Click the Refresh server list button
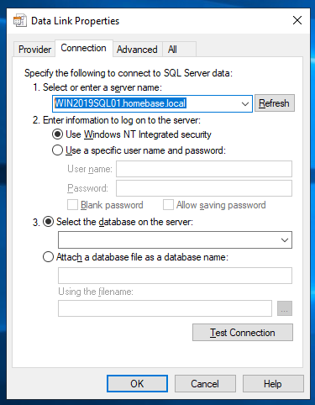315x405 pixels. click(x=274, y=103)
